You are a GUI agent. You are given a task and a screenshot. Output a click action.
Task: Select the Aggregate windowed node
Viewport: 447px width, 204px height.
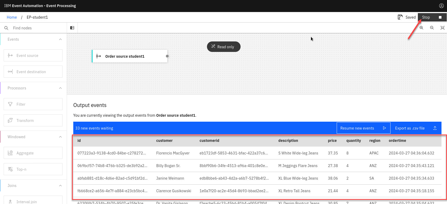click(33, 153)
